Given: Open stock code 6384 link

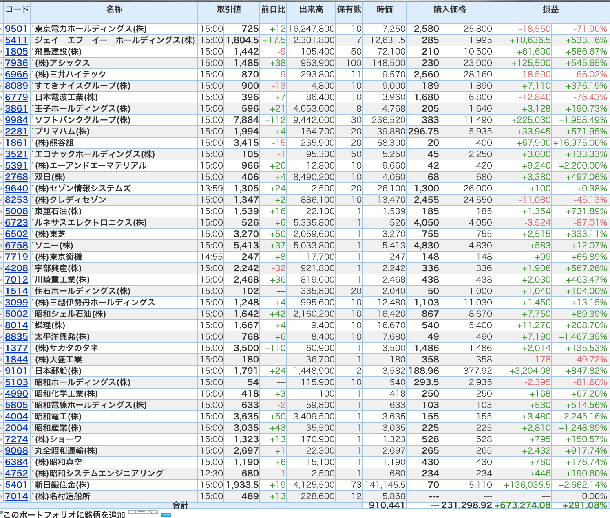Looking at the screenshot, I should pos(16,462).
